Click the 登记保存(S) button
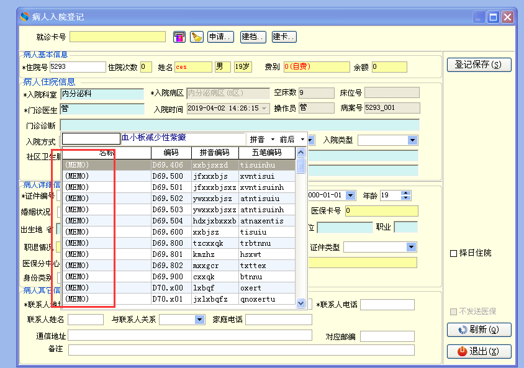This screenshot has width=524, height=368. (479, 65)
